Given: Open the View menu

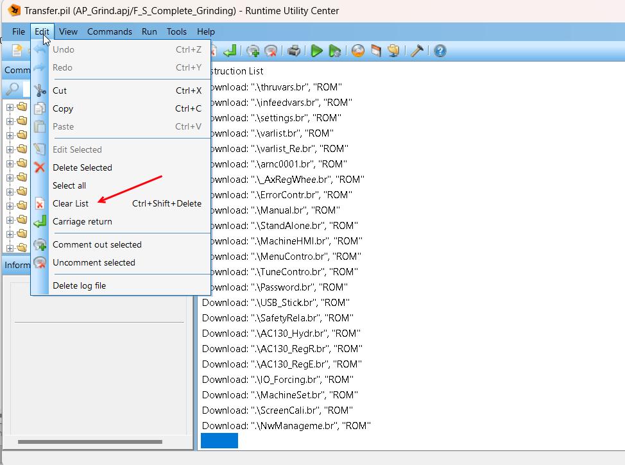Looking at the screenshot, I should pos(68,31).
